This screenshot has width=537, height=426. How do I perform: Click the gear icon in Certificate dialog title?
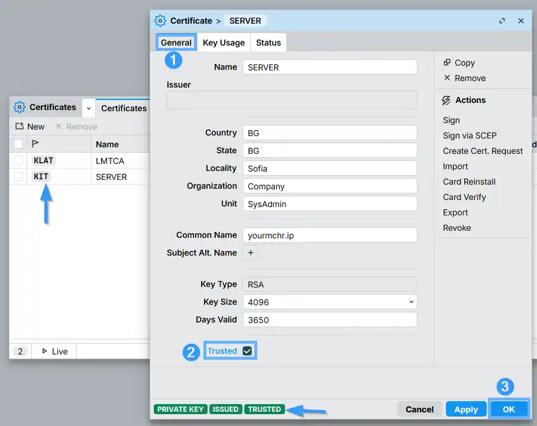(160, 21)
